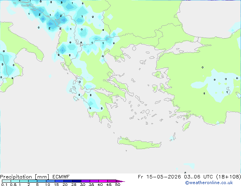Pick the 10–15 mm legend color swatch

pos(51,181)
